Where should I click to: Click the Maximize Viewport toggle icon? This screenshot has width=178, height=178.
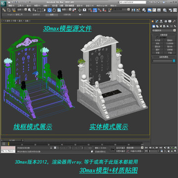click(175, 151)
